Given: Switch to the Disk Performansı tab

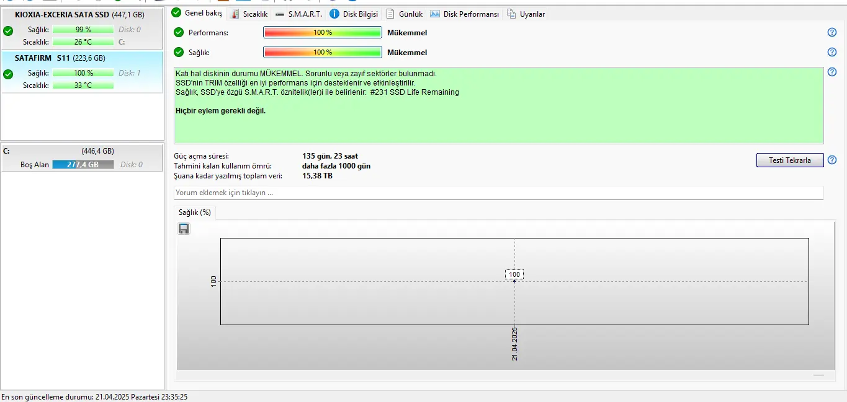Looking at the screenshot, I should coord(465,14).
